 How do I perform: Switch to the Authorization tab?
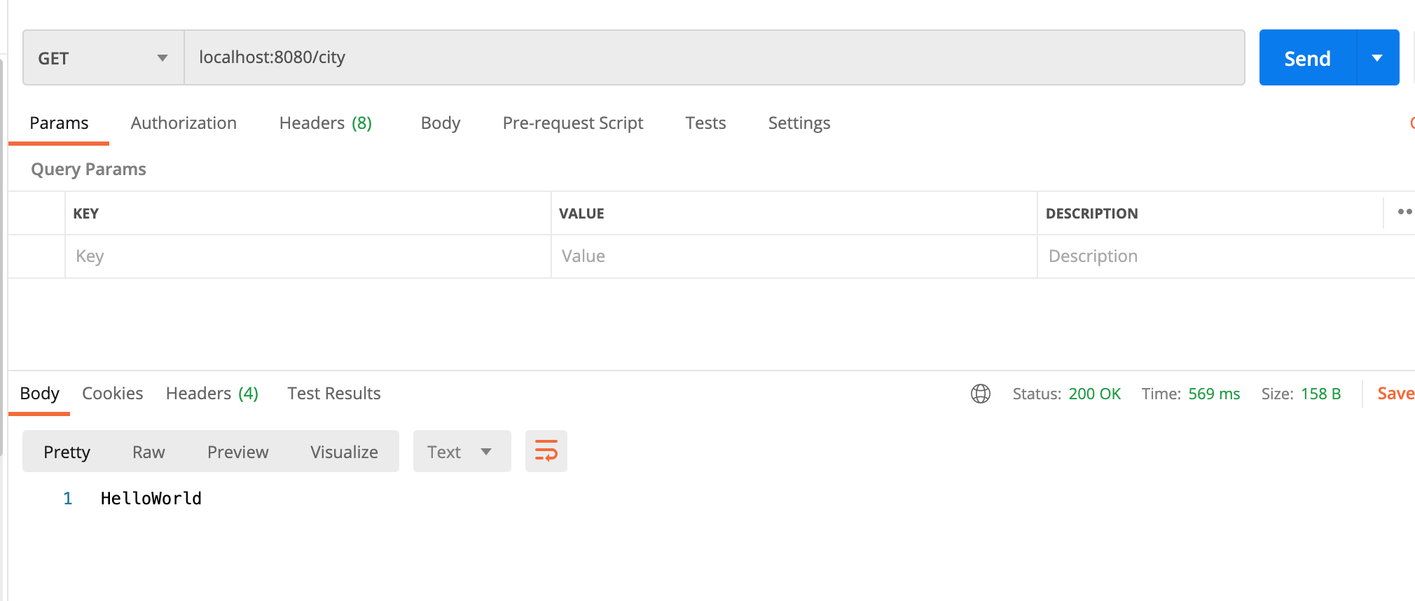tap(184, 123)
